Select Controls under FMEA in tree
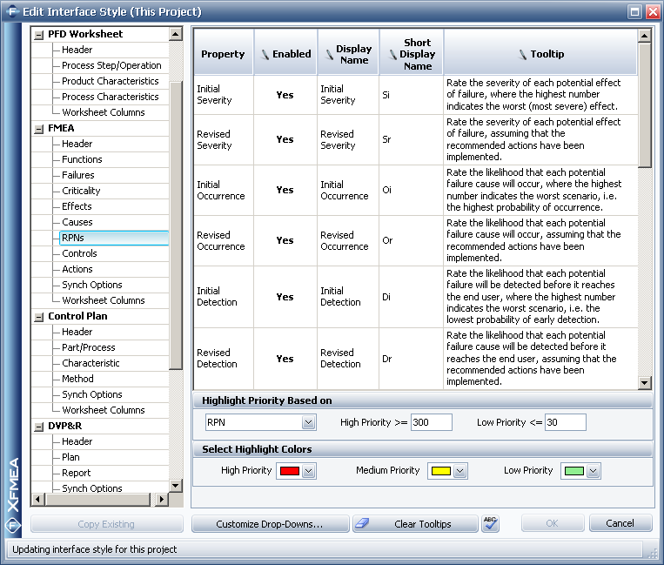This screenshot has height=565, width=664. 79,253
